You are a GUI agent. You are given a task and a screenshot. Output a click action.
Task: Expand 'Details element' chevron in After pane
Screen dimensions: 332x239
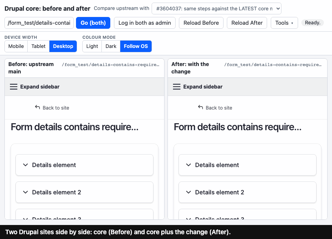click(x=189, y=165)
